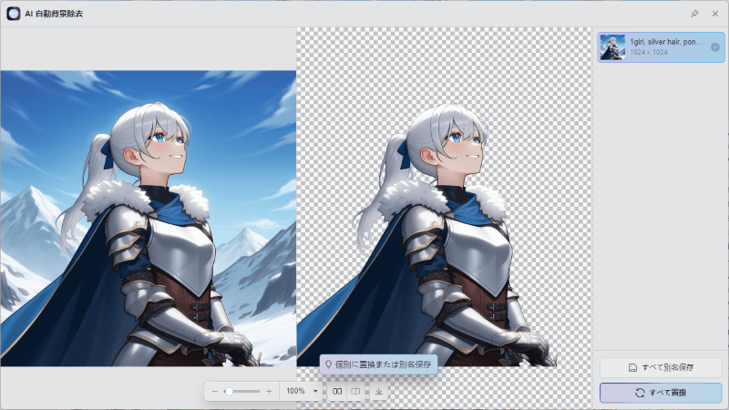This screenshot has width=729, height=410.
Task: Open the 100% zoom level dropdown
Action: point(315,391)
